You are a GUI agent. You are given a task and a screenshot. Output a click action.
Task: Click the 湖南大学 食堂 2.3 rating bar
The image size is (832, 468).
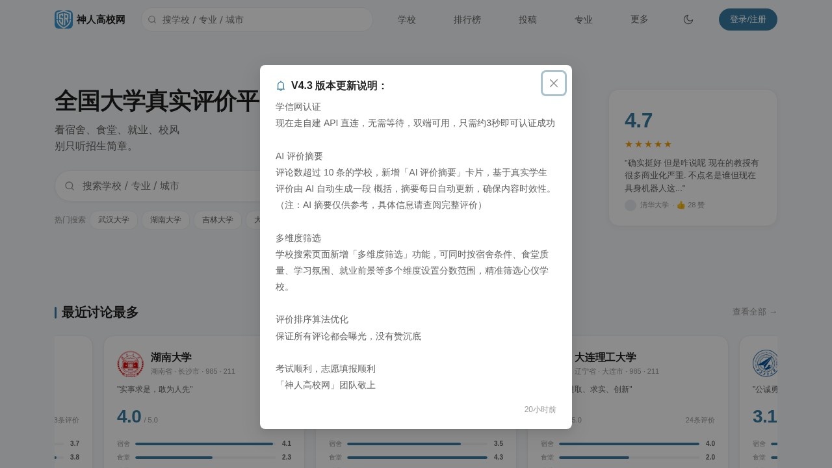(204, 458)
